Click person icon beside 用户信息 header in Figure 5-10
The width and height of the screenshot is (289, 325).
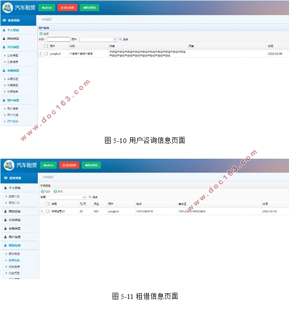tap(4, 100)
